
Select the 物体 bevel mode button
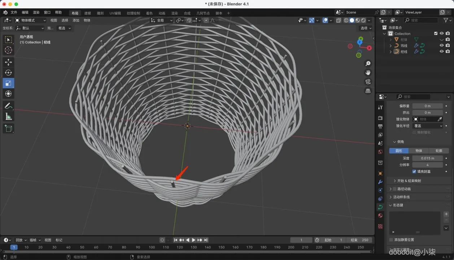pos(419,151)
